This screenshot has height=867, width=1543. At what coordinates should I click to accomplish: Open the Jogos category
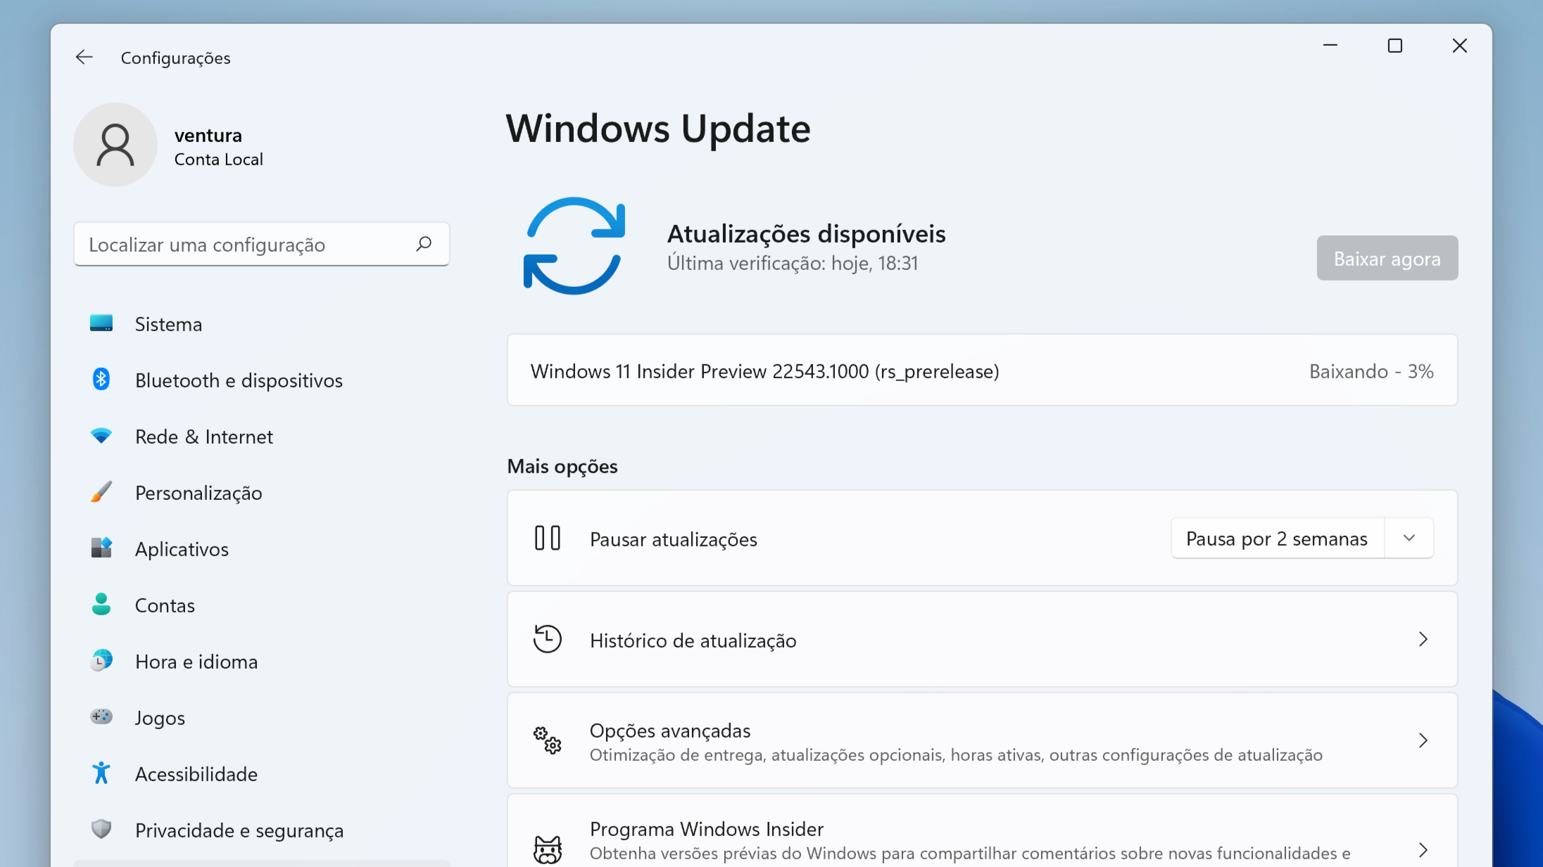[x=261, y=717]
